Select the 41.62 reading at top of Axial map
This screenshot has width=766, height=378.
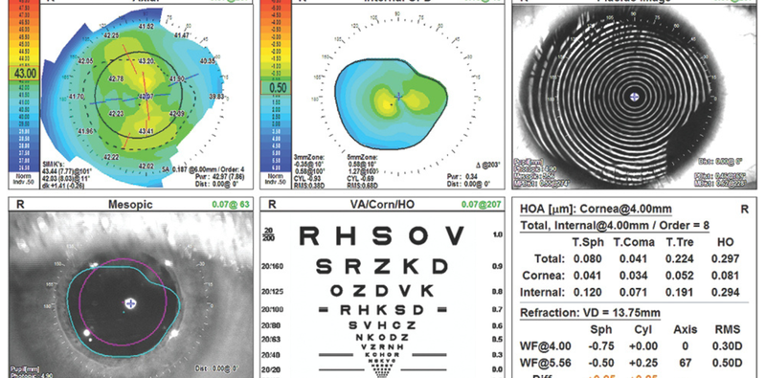point(146,26)
